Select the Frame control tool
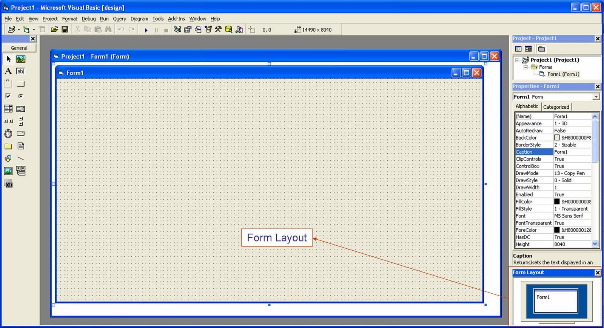604x328 pixels. 8,84
